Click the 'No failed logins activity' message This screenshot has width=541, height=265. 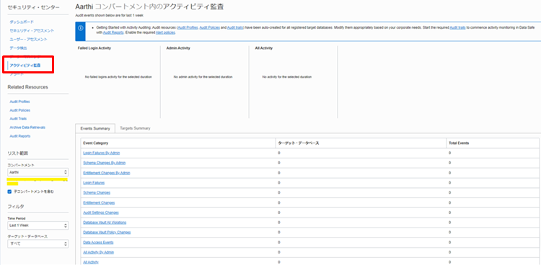tap(118, 77)
